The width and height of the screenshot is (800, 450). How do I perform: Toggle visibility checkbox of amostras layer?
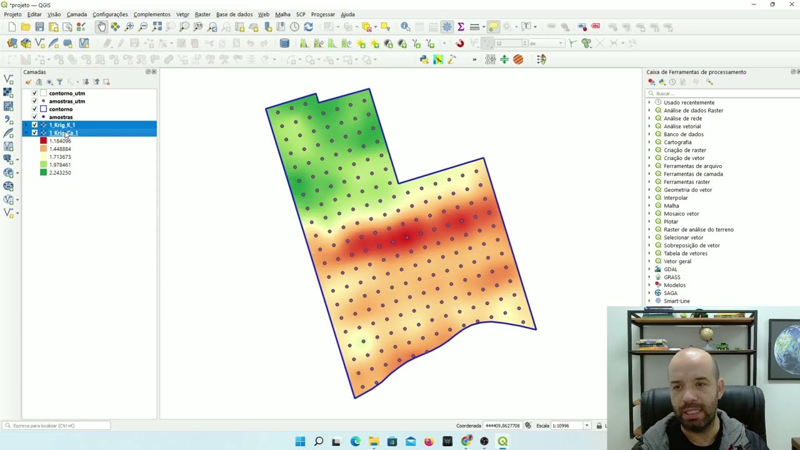coord(35,117)
